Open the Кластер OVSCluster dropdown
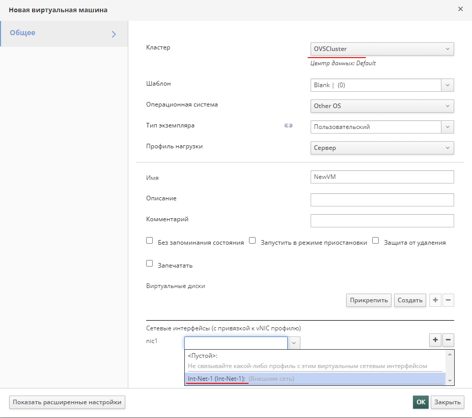 pyautogui.click(x=382, y=49)
